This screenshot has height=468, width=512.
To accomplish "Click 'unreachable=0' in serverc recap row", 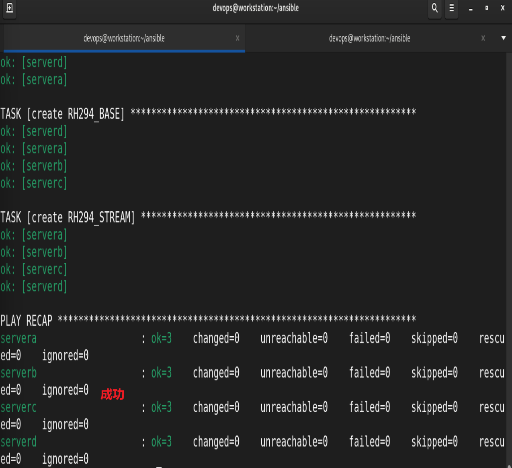I will coord(294,407).
